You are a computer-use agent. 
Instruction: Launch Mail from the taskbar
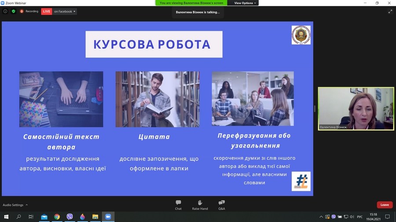(44, 217)
